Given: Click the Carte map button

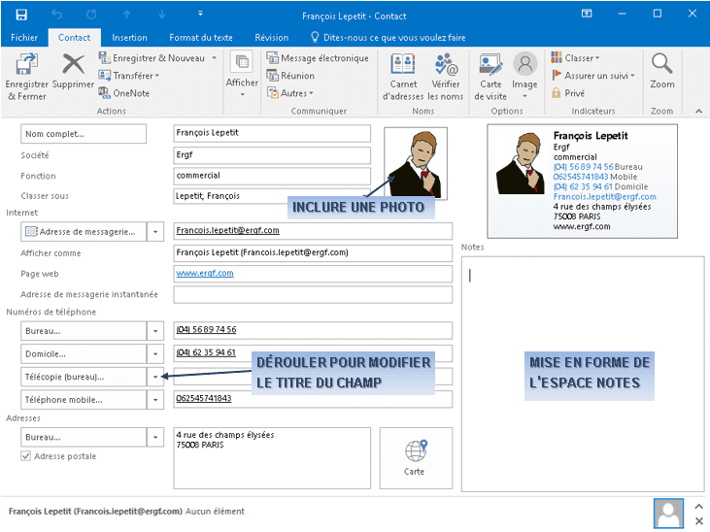Looking at the screenshot, I should [x=416, y=458].
